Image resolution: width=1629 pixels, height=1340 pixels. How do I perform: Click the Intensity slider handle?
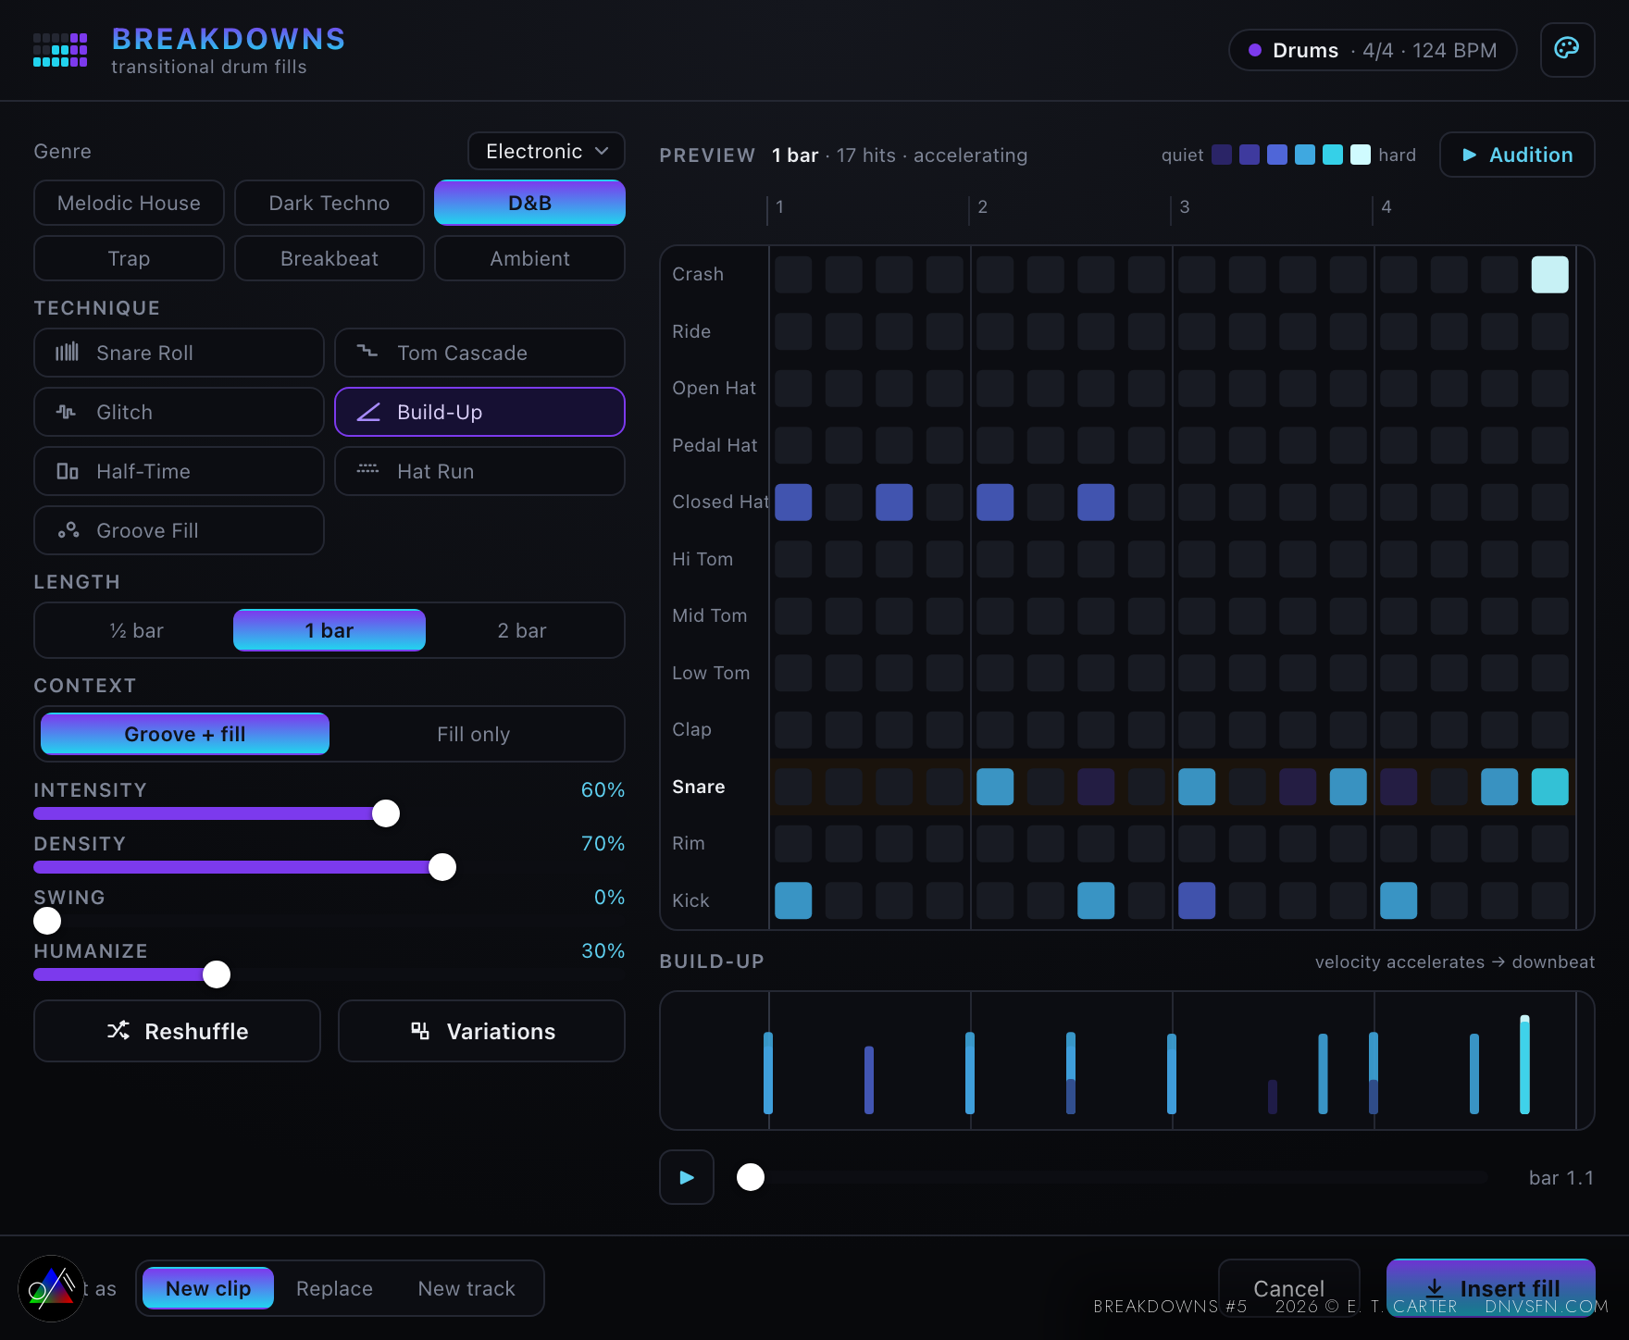[x=386, y=813]
